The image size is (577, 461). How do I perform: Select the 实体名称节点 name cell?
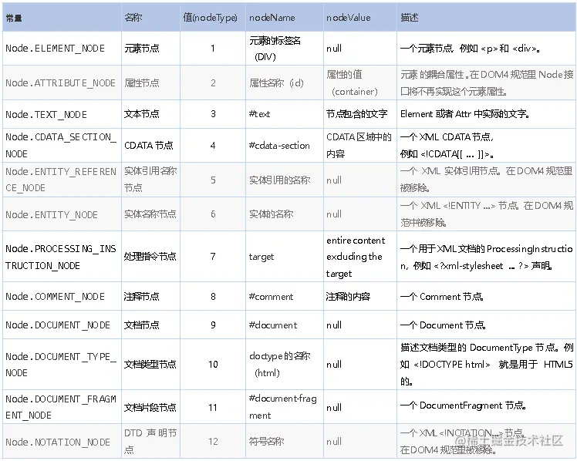151,214
